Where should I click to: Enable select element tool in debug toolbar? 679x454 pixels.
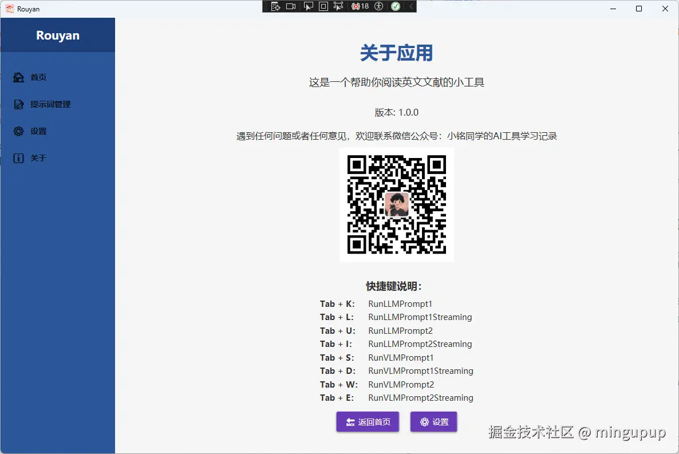[x=309, y=6]
